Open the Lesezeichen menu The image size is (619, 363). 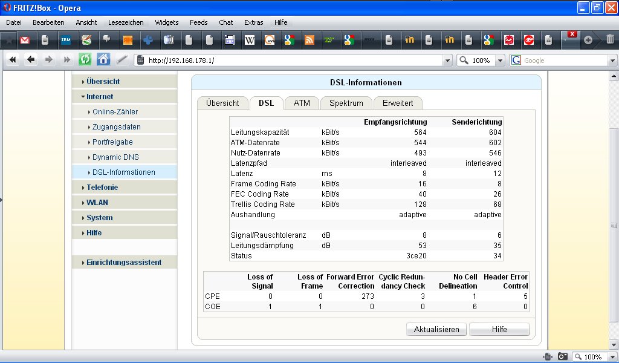[x=126, y=22]
